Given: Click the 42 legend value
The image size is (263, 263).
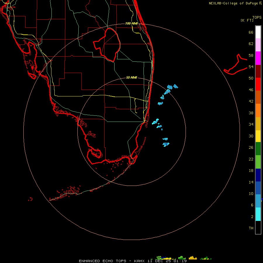Looking at the screenshot, I should [x=251, y=101].
